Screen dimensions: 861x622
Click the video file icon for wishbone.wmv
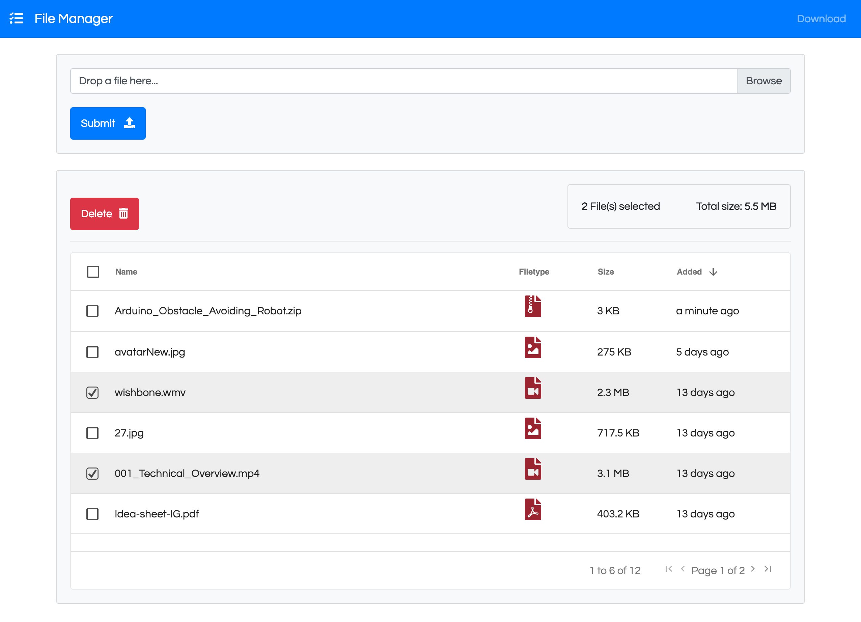(533, 388)
